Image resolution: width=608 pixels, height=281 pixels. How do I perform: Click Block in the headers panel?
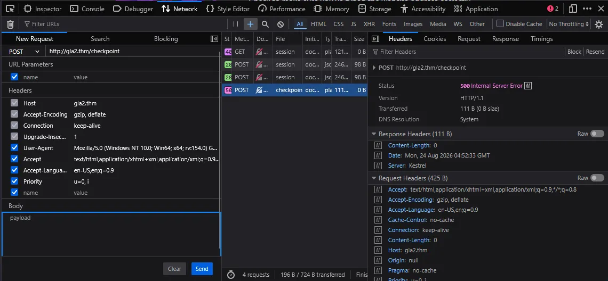click(x=574, y=52)
